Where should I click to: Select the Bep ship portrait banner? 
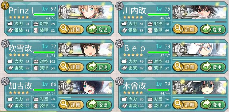[199, 50]
